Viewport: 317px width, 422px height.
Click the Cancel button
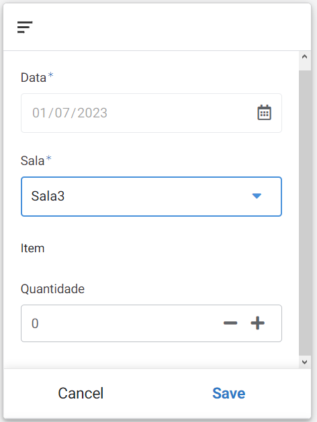click(81, 393)
